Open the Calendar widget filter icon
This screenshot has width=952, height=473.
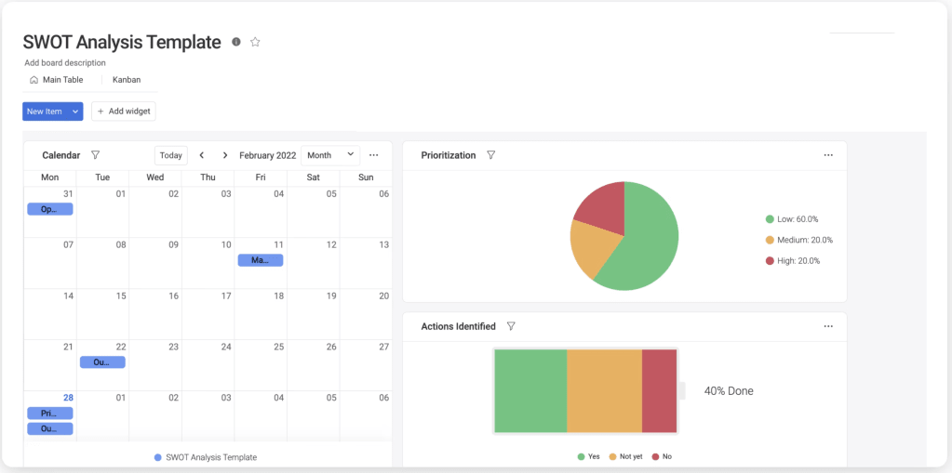pyautogui.click(x=95, y=155)
